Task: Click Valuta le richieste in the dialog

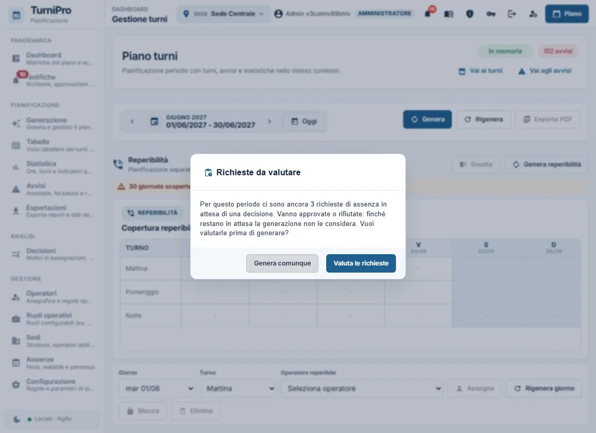Action: point(361,263)
